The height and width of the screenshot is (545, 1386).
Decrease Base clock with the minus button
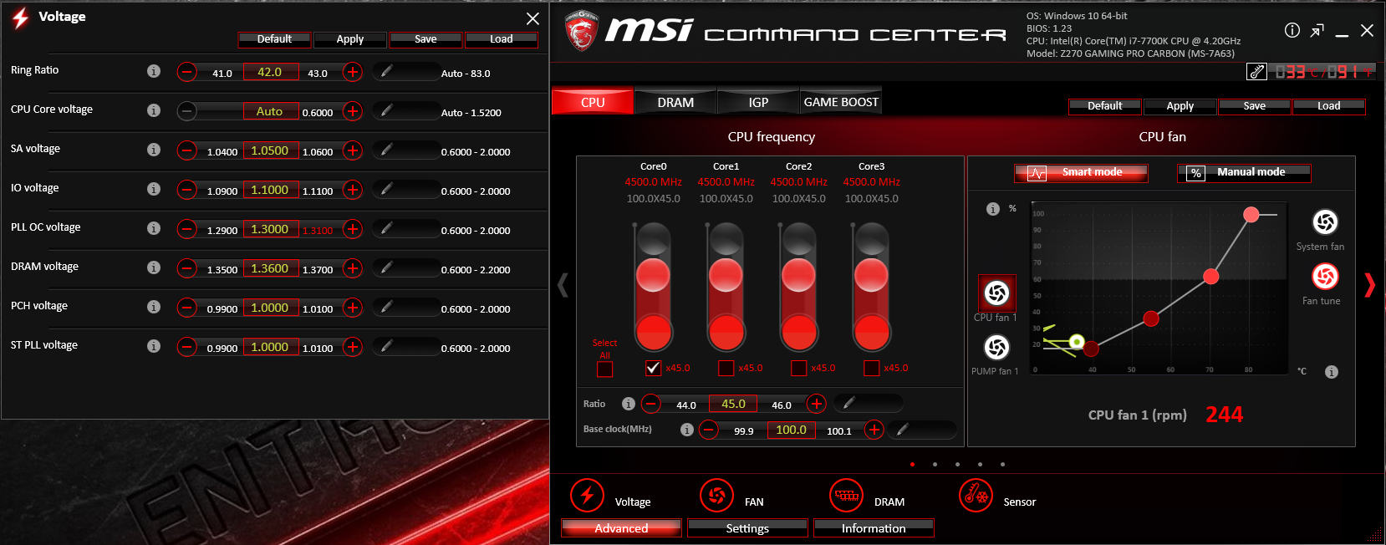tap(709, 430)
